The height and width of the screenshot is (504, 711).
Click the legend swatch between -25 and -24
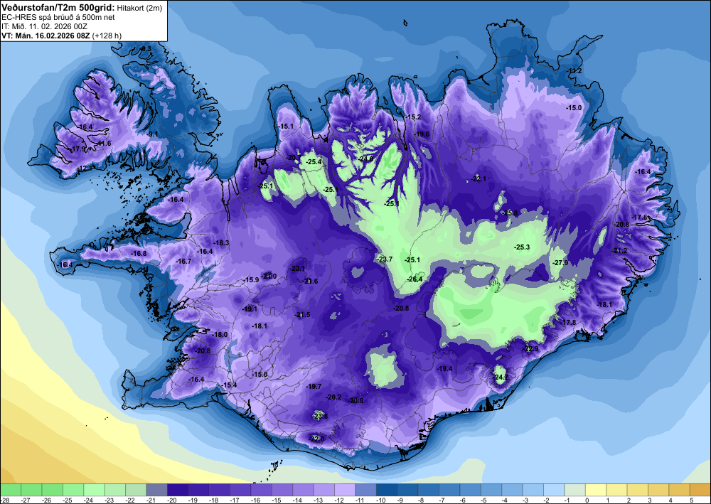(x=73, y=490)
